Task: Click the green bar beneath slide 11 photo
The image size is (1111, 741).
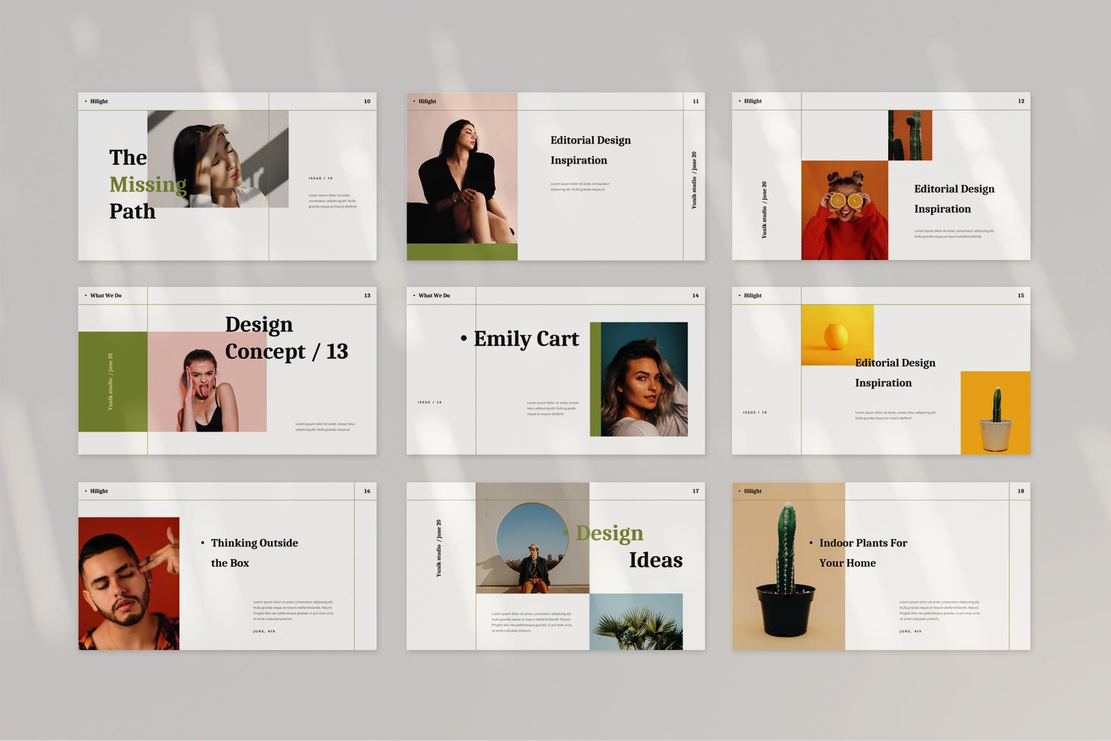Action: (x=462, y=251)
